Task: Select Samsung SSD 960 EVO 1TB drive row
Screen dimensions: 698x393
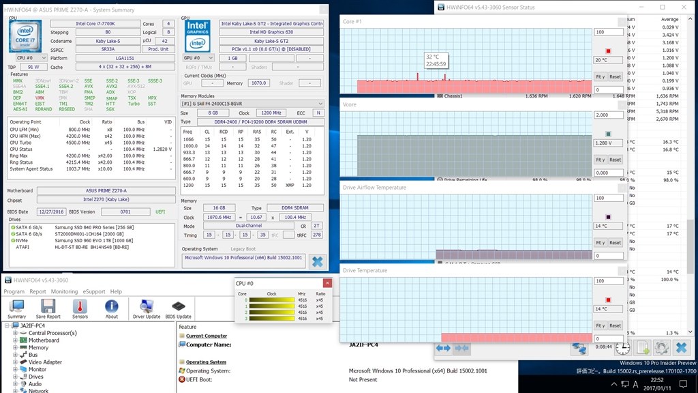Action: 93,240
